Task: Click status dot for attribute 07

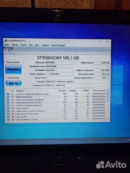Action: (x=8, y=105)
